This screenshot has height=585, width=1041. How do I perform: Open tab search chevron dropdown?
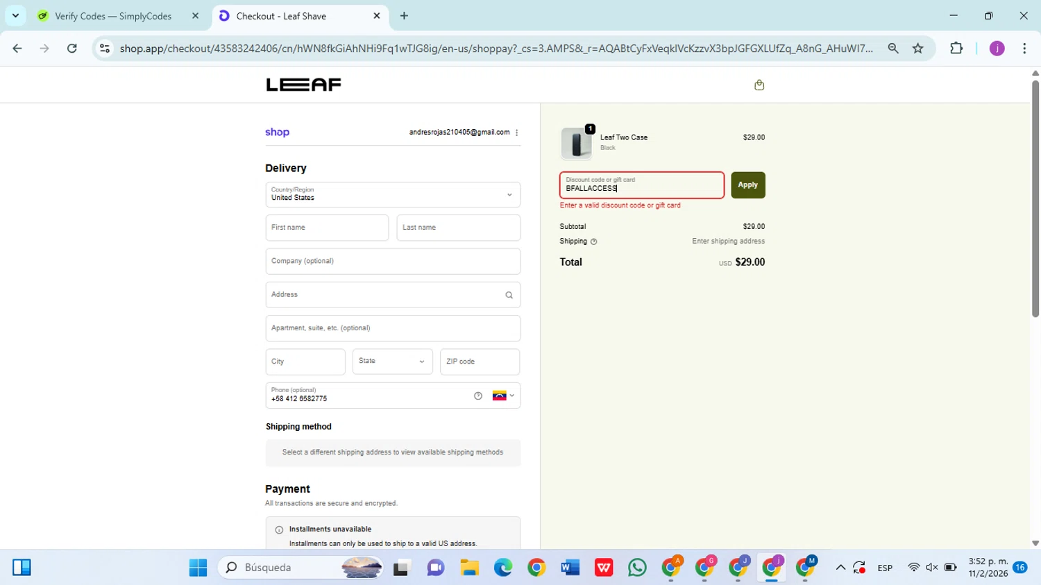pos(15,15)
